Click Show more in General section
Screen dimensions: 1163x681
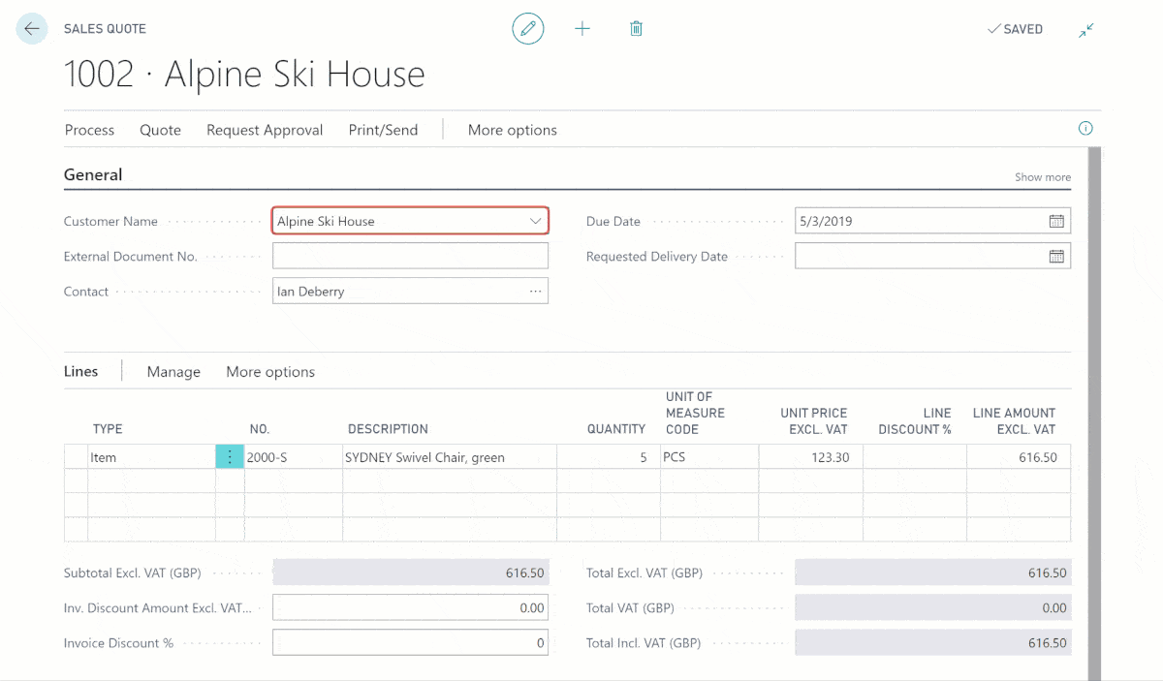point(1043,177)
